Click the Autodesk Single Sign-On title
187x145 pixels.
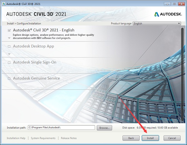[35, 62]
